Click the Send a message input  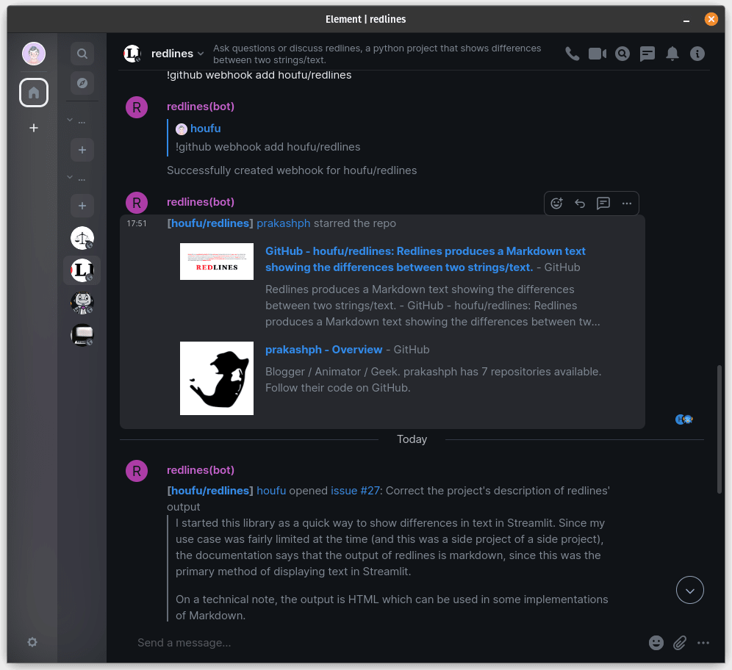387,643
